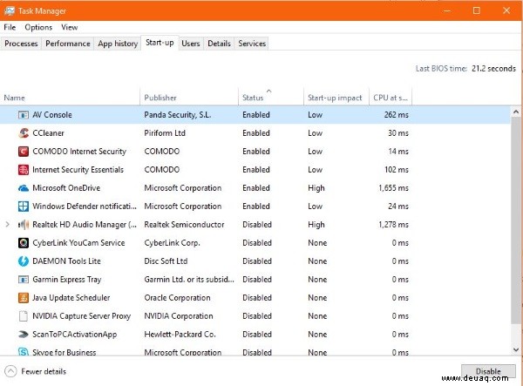Screen dimensions: 523x386
Task: Collapse view with Fewer details arrow
Action: pyautogui.click(x=10, y=371)
